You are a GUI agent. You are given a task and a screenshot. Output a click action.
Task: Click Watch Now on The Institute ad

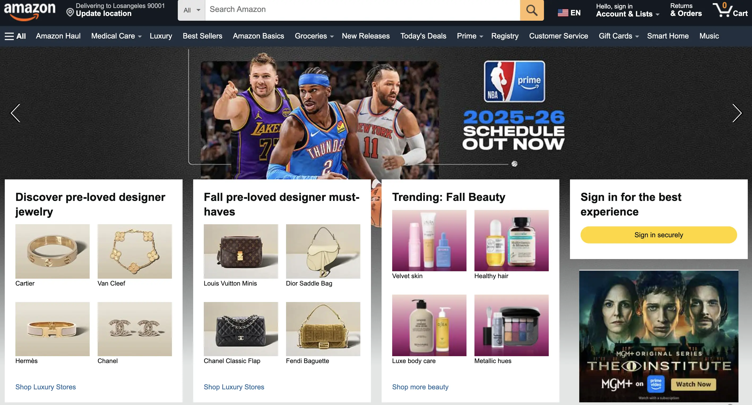[x=693, y=384]
